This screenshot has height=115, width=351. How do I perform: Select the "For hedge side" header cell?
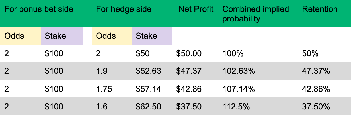[x=124, y=9]
